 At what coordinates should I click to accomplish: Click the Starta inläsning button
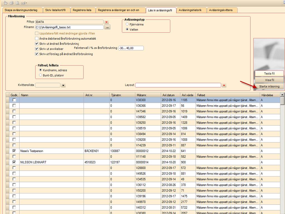269,87
